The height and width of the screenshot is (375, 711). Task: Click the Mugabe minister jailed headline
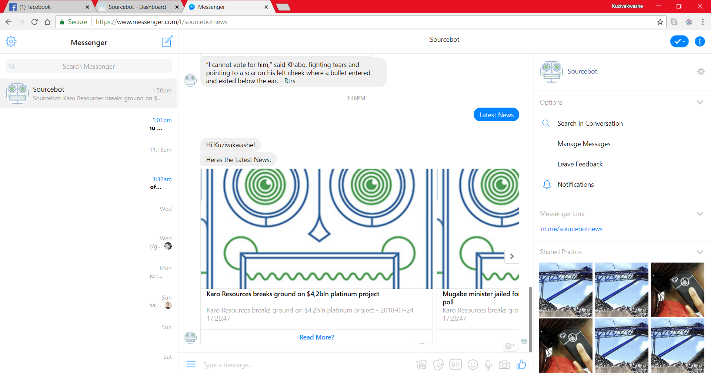tap(481, 298)
